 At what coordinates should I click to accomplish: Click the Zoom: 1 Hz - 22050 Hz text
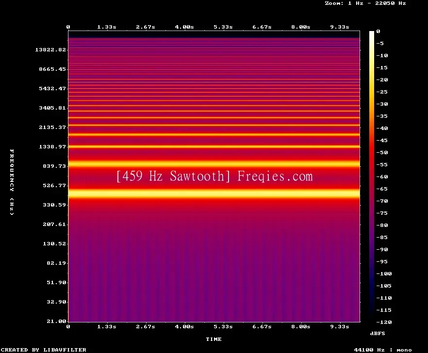point(365,3)
